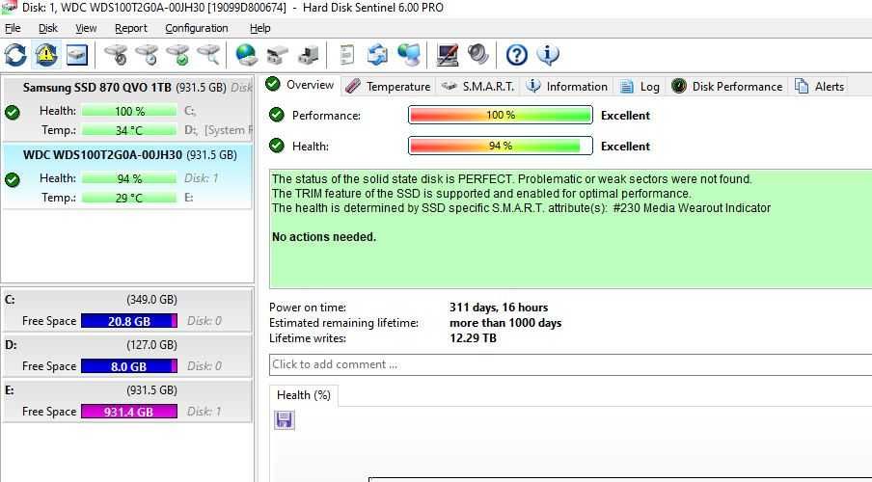Click the disk with magnifier icon
This screenshot has width=872, height=482.
coord(208,55)
